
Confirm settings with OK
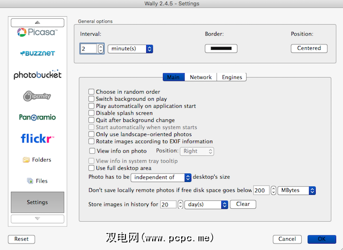322,239
